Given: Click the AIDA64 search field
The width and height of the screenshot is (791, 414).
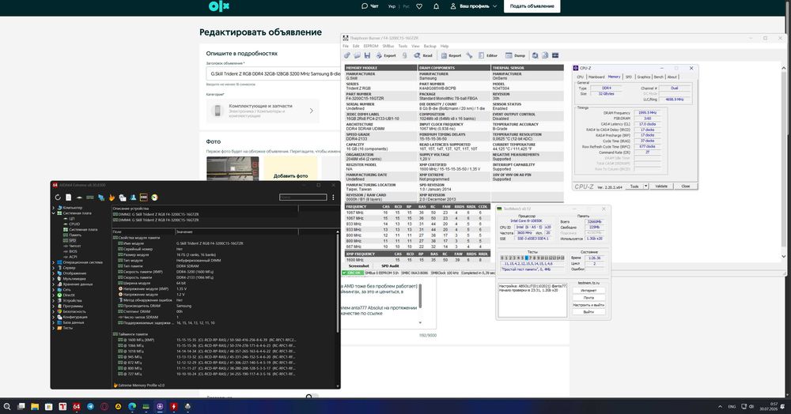Looking at the screenshot, I should 303,198.
